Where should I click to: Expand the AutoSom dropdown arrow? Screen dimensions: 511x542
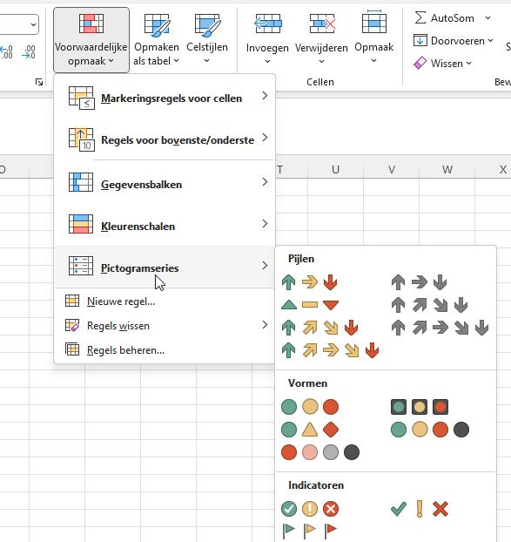(487, 17)
